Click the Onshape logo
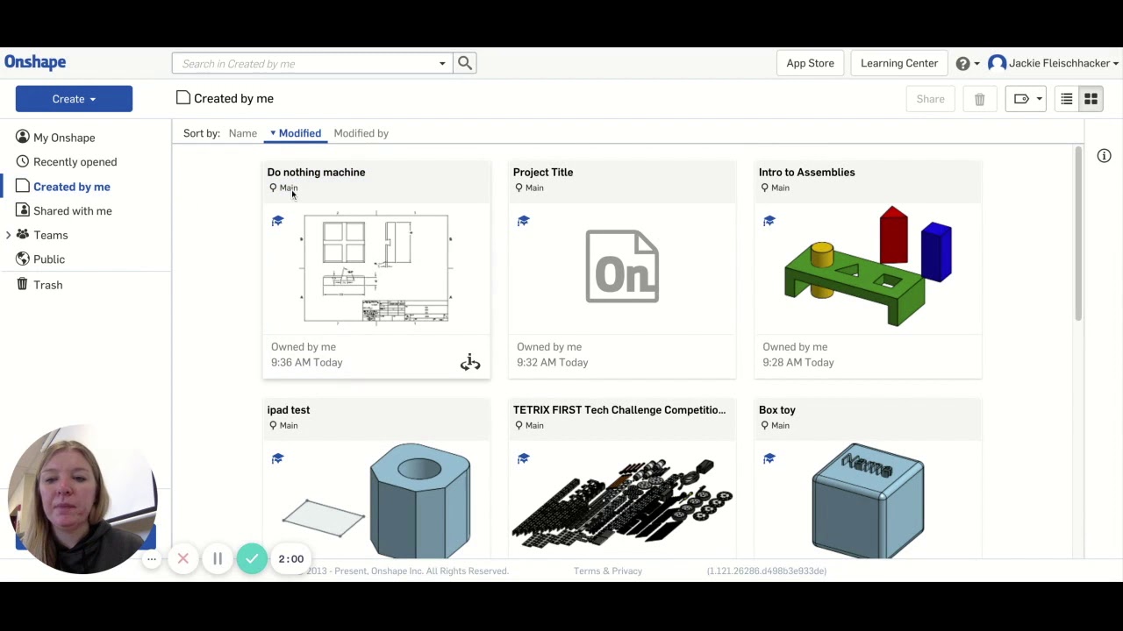 click(35, 62)
